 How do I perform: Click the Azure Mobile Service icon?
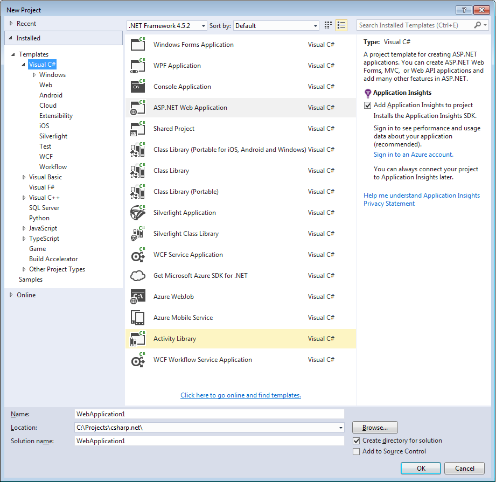click(138, 318)
